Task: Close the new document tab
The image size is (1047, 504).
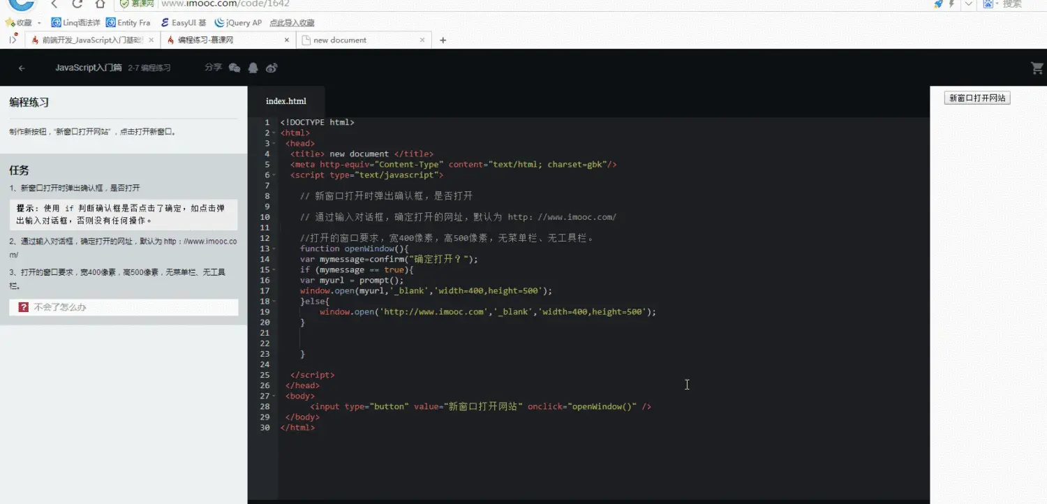Action: [422, 40]
